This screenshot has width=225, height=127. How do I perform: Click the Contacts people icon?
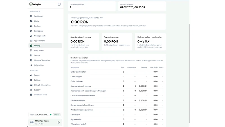coord(31,26)
